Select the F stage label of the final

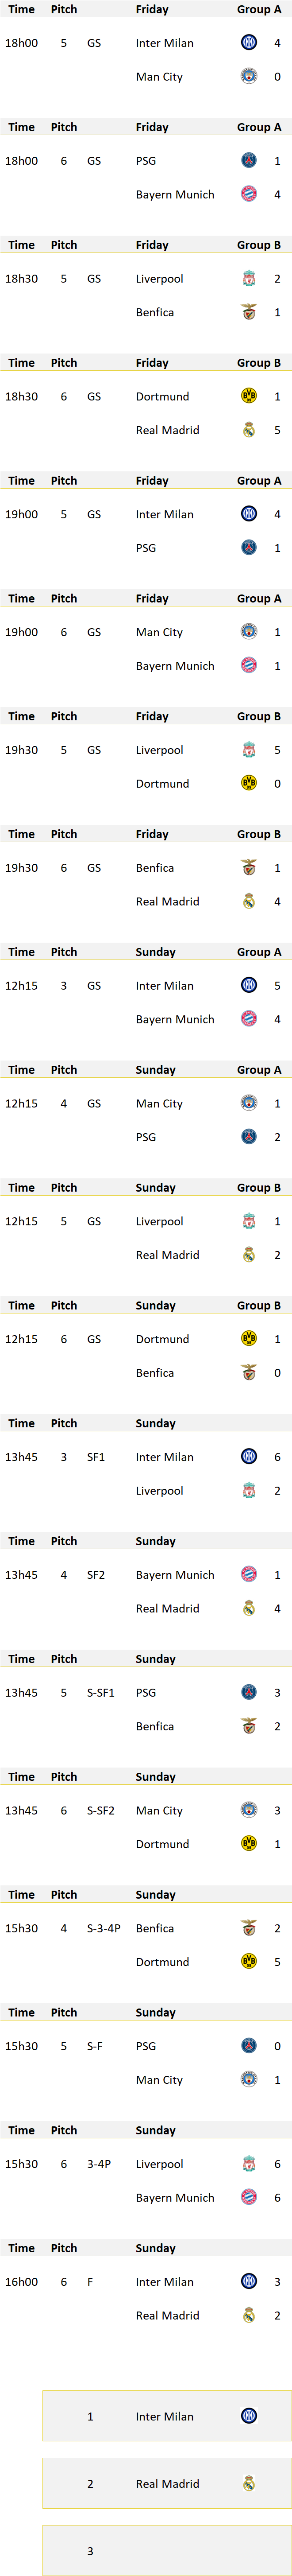click(x=90, y=2281)
